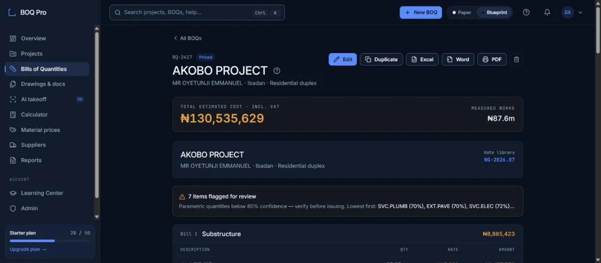
Task: Open the notifications bell
Action: pyautogui.click(x=547, y=12)
